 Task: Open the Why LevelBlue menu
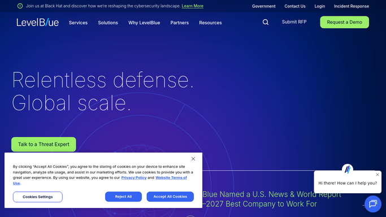144,23
